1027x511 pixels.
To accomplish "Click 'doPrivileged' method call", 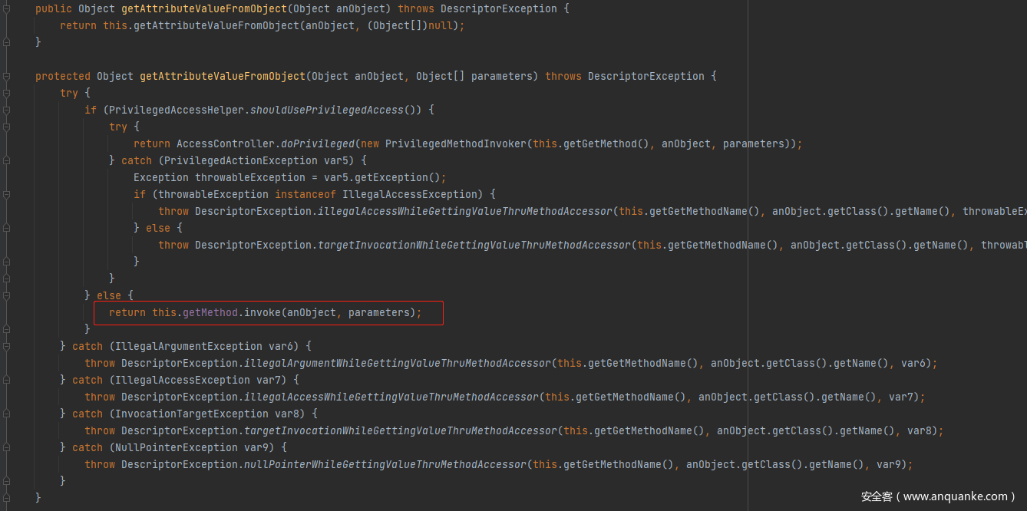I will (x=318, y=143).
